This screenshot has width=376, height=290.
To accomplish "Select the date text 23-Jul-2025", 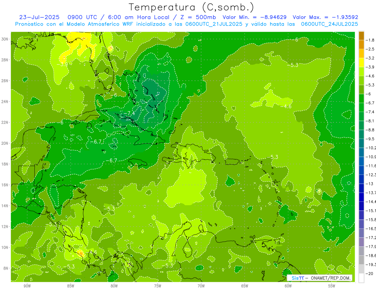I will 39,17.
